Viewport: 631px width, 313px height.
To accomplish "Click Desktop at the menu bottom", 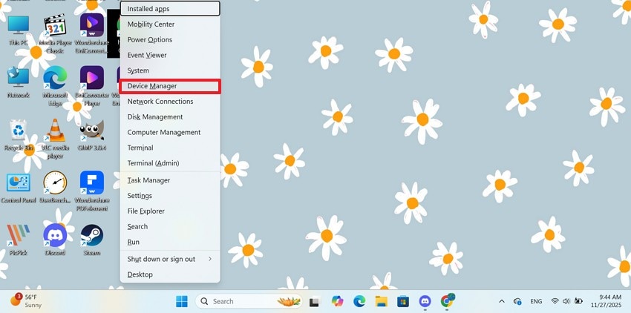I will click(170, 274).
